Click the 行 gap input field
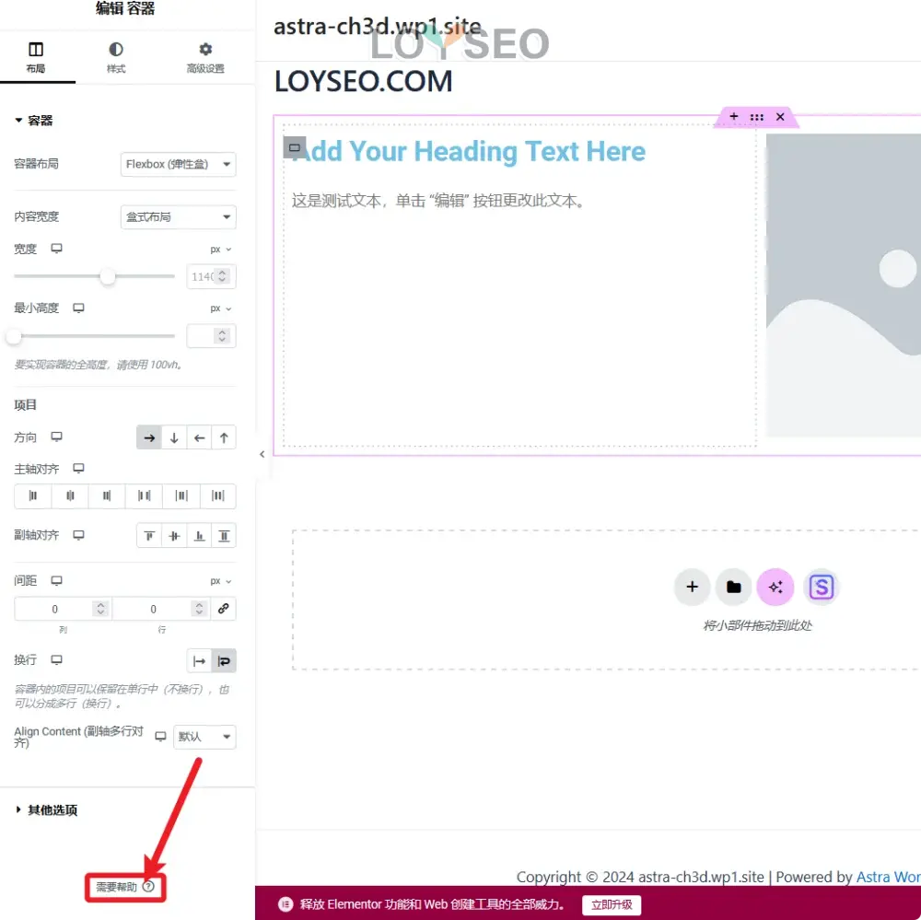Viewport: 921px width, 920px height. coord(161,609)
